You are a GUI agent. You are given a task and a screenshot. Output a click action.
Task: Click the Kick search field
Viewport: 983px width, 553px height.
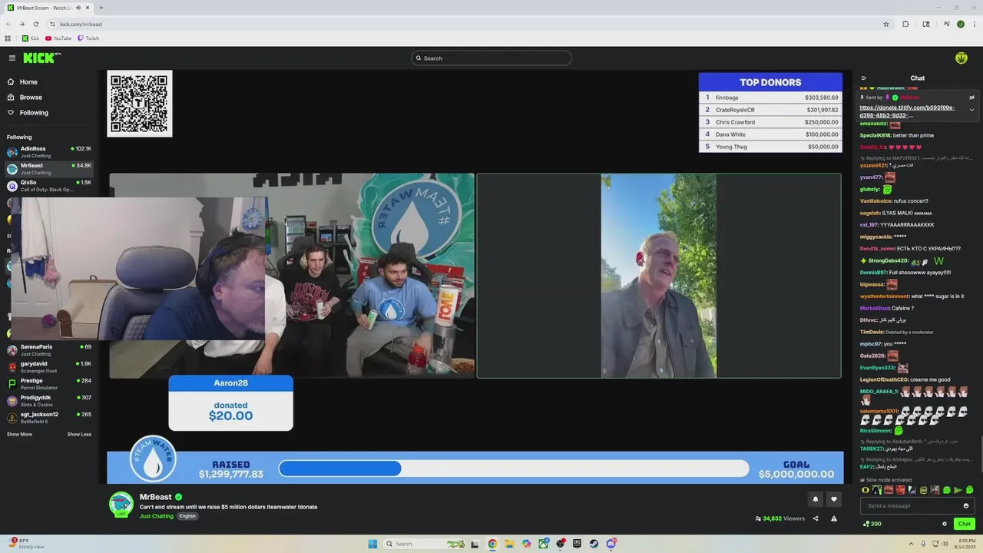click(x=491, y=58)
